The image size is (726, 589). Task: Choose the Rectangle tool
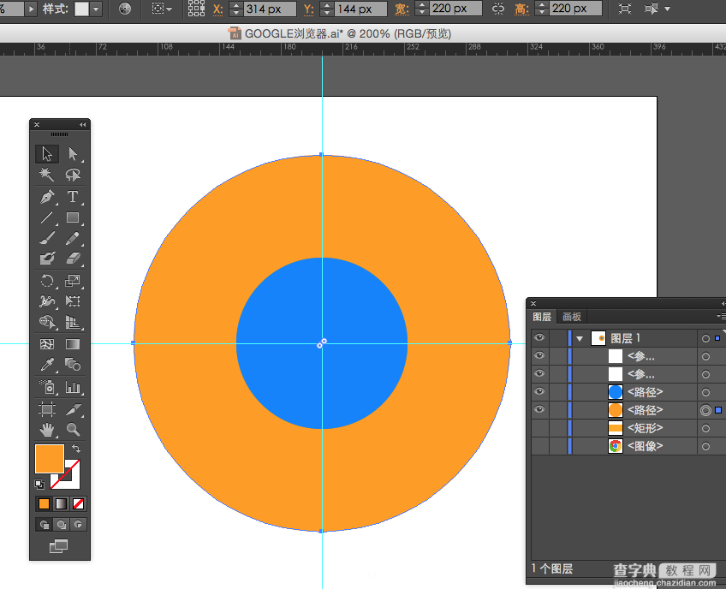click(73, 217)
